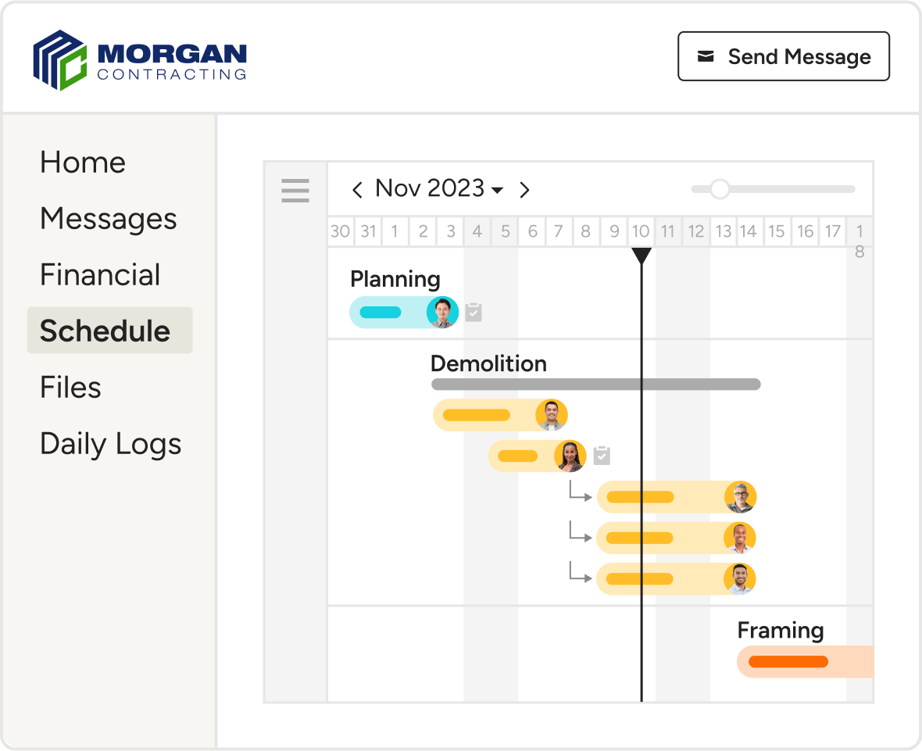922x751 pixels.
Task: Click the assignee avatar on the Planning bar
Action: coord(442,313)
